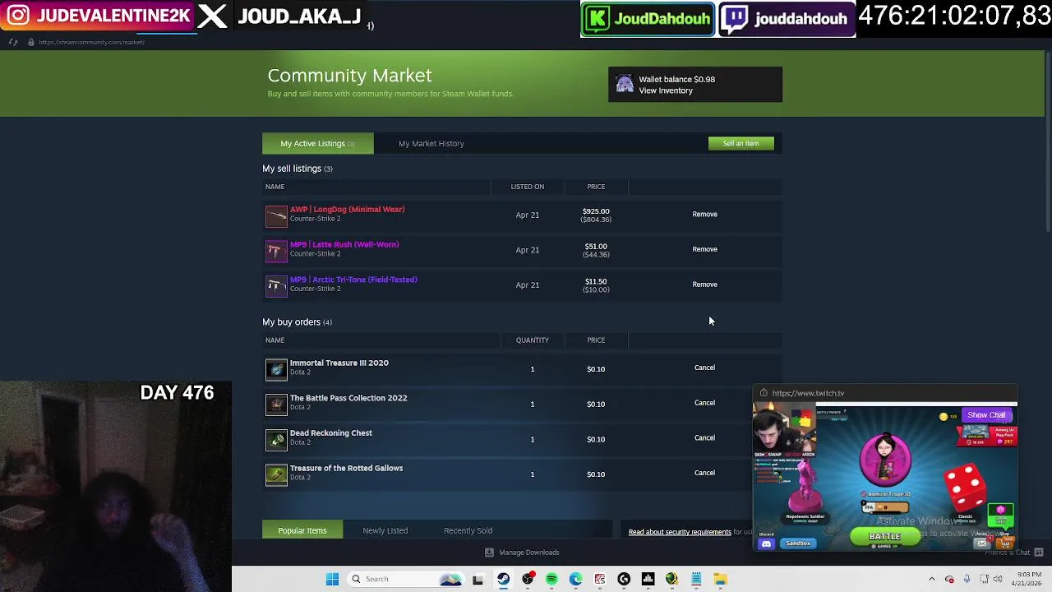Click the steamcommunity.com/market URL text

tap(91, 42)
